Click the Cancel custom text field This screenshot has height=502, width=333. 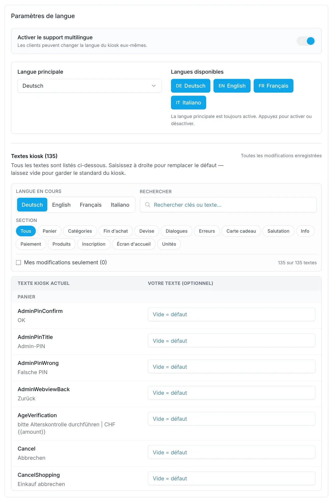pyautogui.click(x=231, y=453)
